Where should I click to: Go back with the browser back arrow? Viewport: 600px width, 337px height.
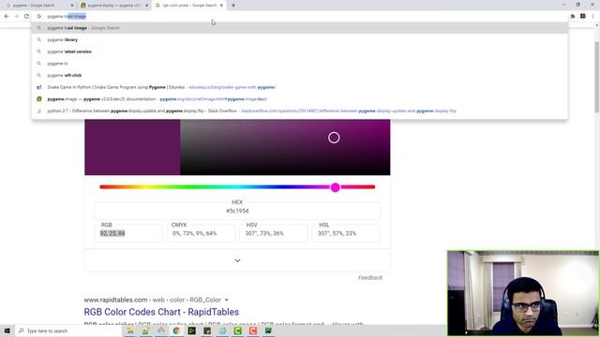coord(7,17)
